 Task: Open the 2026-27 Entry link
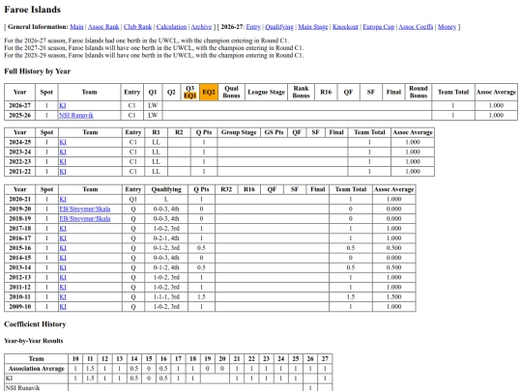point(253,27)
